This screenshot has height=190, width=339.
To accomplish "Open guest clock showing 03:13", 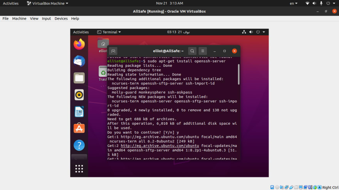I will pos(178,32).
